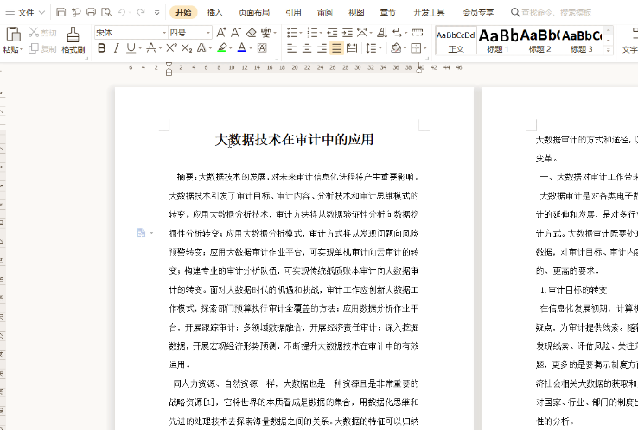This screenshot has height=430, width=638.
Task: Open the 文件 (File) menu
Action: 26,12
